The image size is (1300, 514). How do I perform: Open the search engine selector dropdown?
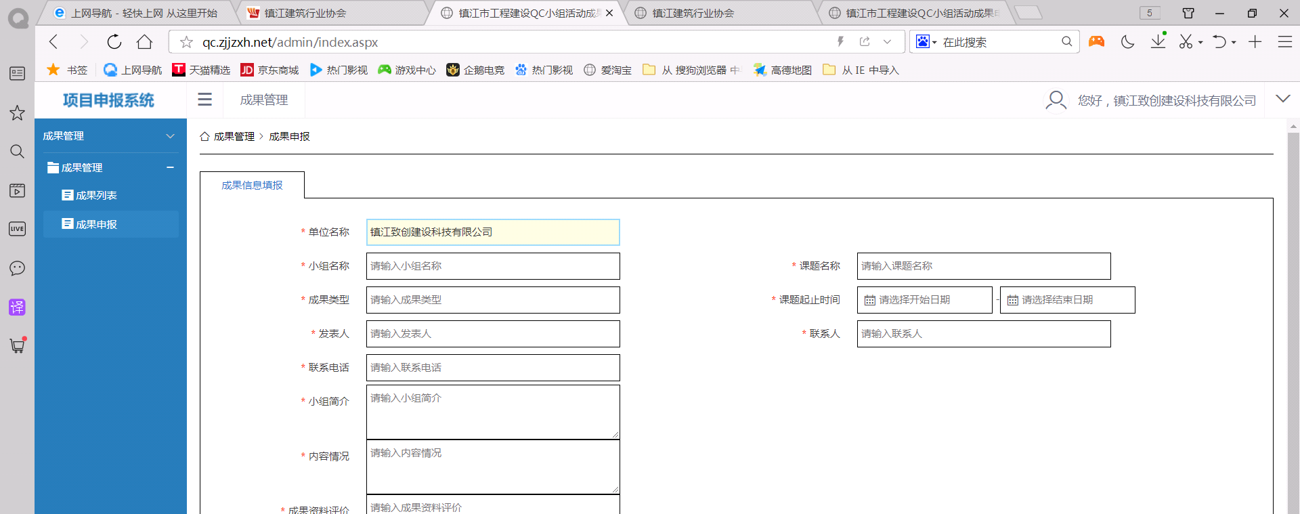pyautogui.click(x=926, y=42)
